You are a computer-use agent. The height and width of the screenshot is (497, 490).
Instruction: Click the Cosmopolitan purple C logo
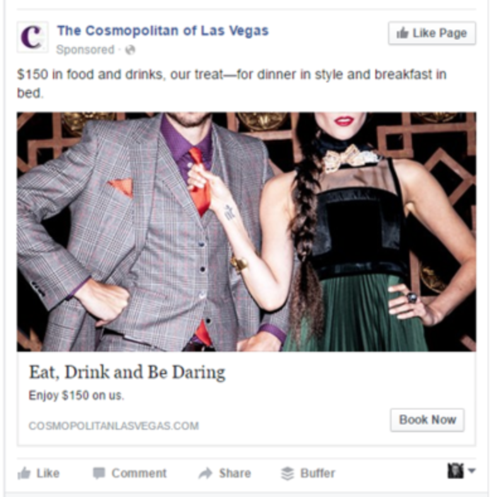pos(32,37)
